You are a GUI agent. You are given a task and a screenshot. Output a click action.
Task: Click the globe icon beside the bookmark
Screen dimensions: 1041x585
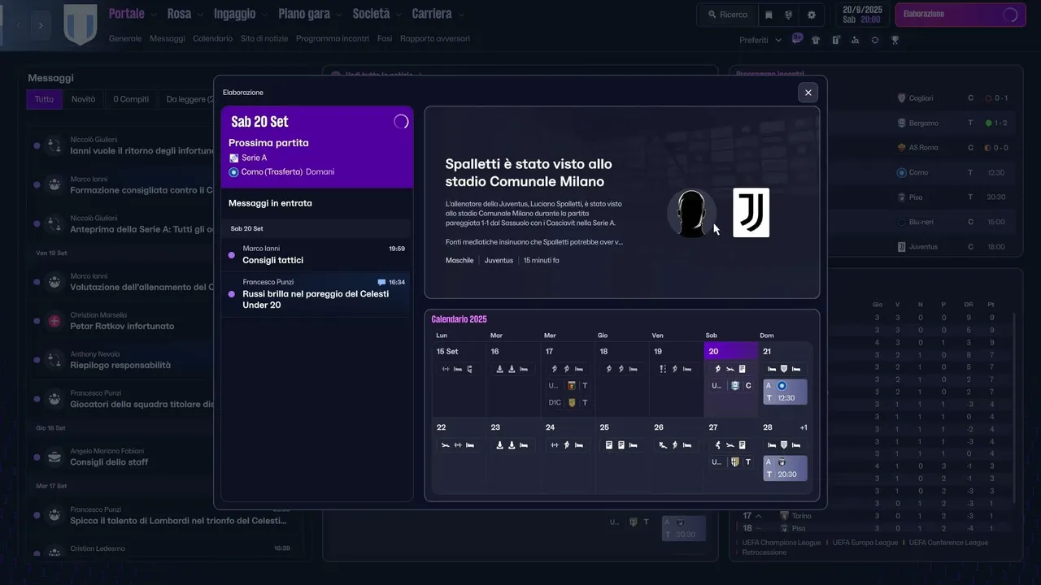click(x=789, y=15)
